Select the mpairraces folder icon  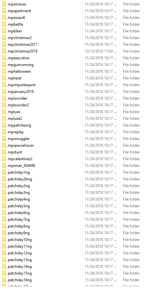(x=4, y=4)
